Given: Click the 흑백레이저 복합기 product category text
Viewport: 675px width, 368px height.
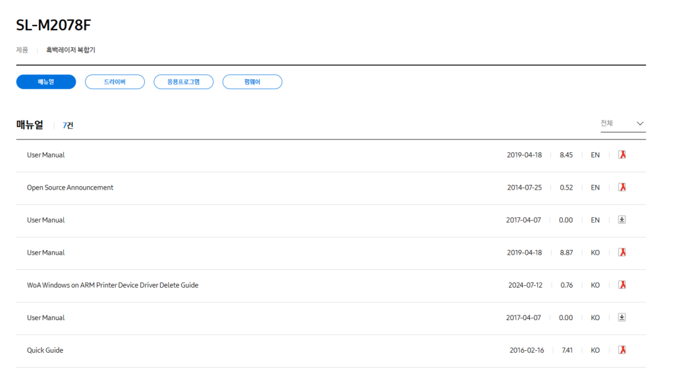Looking at the screenshot, I should (71, 50).
